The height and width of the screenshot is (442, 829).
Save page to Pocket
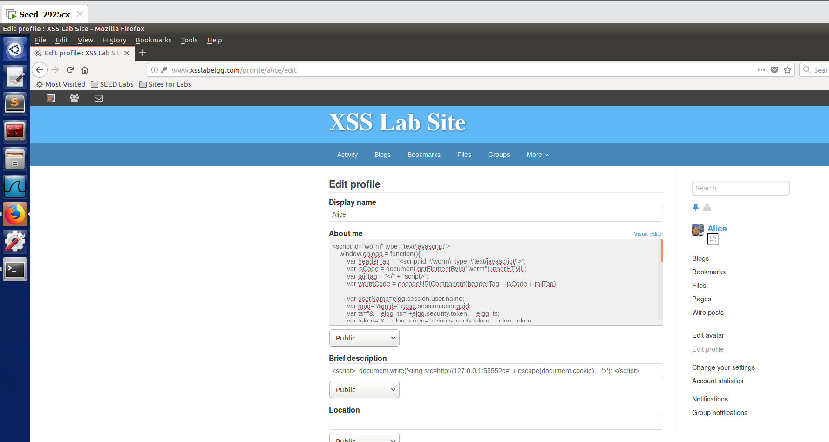coord(775,70)
